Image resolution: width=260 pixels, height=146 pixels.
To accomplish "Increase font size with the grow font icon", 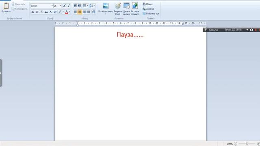I will pos(64,6).
